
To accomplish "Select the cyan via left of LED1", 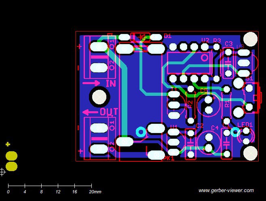I will click(235, 132).
